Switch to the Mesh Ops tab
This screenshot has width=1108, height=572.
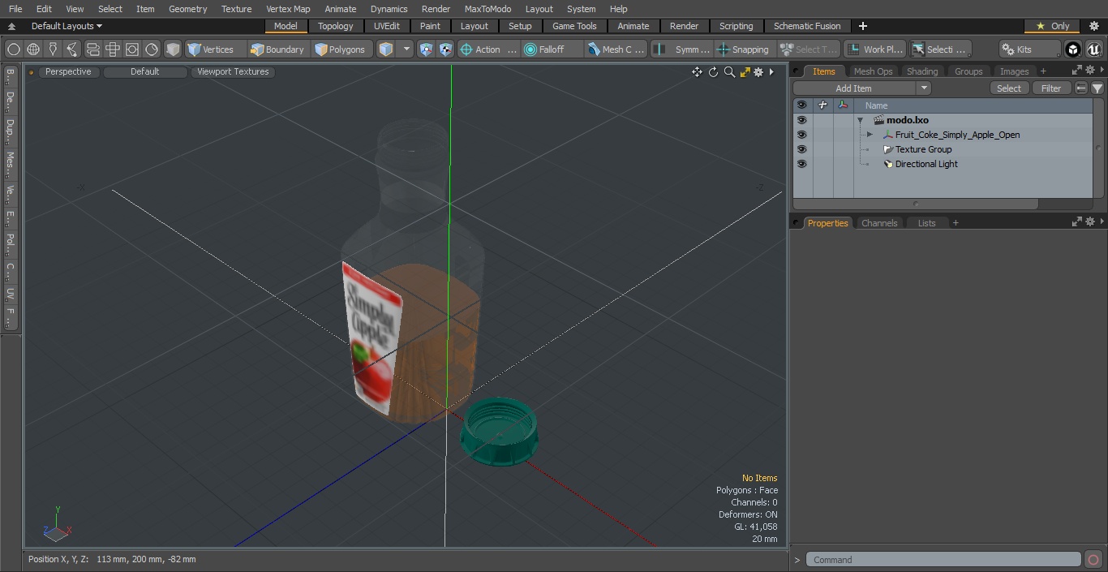pyautogui.click(x=873, y=71)
